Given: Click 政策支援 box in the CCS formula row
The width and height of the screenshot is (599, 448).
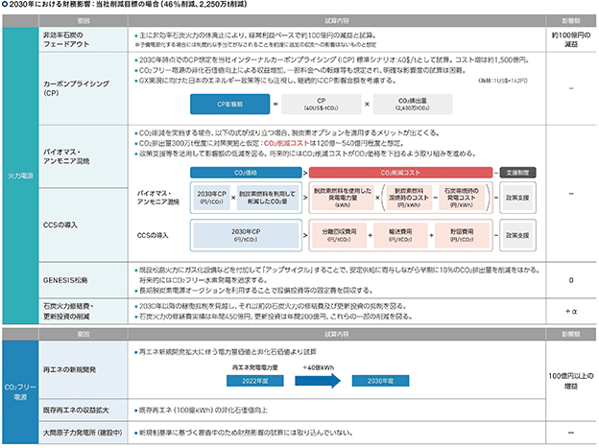Looking at the screenshot, I should (517, 235).
